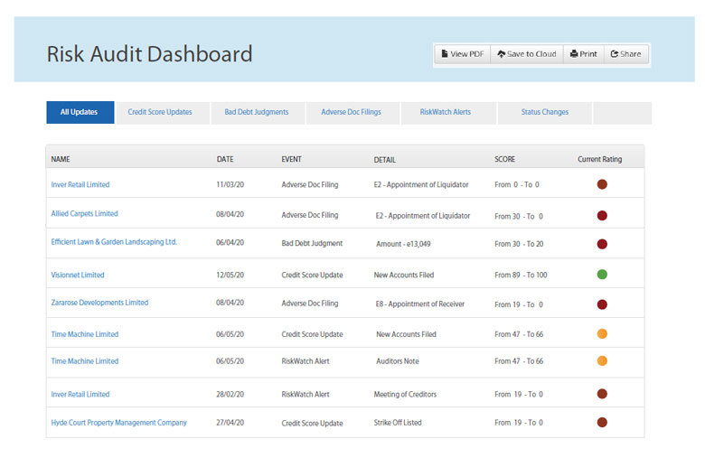
Task: Open the View PDF button
Action: (463, 54)
